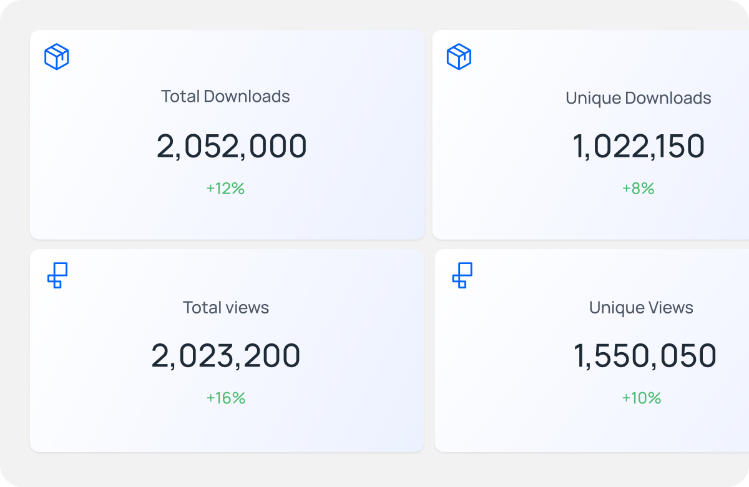Viewport: 749px width, 487px height.
Task: Select the Total views label
Action: point(226,307)
